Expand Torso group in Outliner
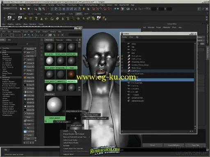Screen dimensions: 210x157 coord(122,56)
